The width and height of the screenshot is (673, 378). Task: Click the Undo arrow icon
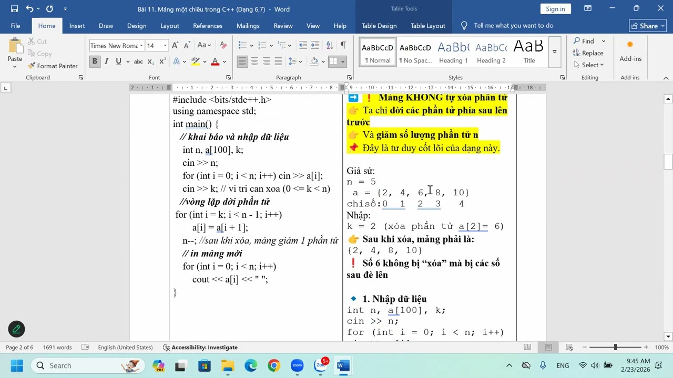[29, 8]
